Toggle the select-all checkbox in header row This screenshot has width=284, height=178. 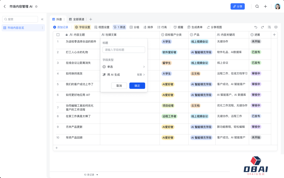(x=58, y=35)
